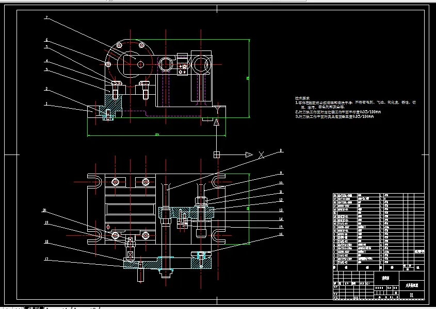Select part balloon number 9
This screenshot has height=309, width=436.
pyautogui.click(x=281, y=173)
